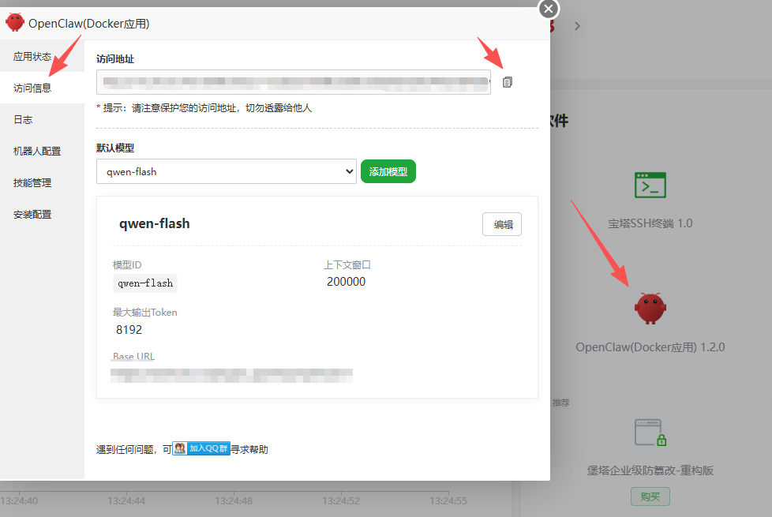Copy the access address with the clipboard icon
Image resolution: width=772 pixels, height=517 pixels.
point(507,82)
